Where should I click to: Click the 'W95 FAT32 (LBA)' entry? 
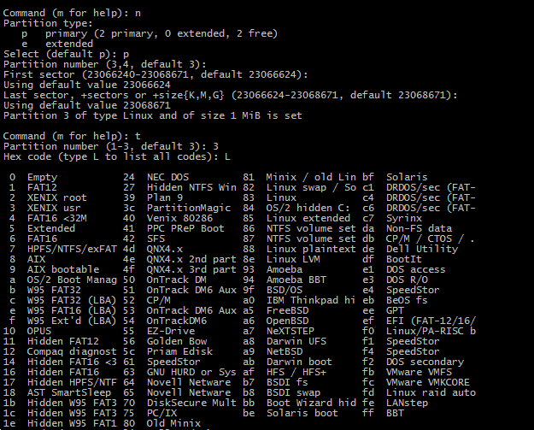click(x=72, y=301)
